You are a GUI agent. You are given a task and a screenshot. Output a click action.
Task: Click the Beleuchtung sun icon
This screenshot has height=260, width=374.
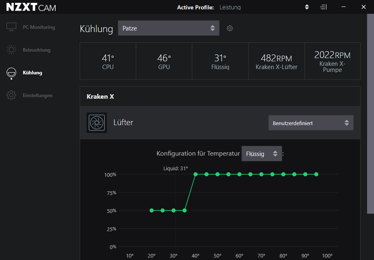click(x=11, y=50)
